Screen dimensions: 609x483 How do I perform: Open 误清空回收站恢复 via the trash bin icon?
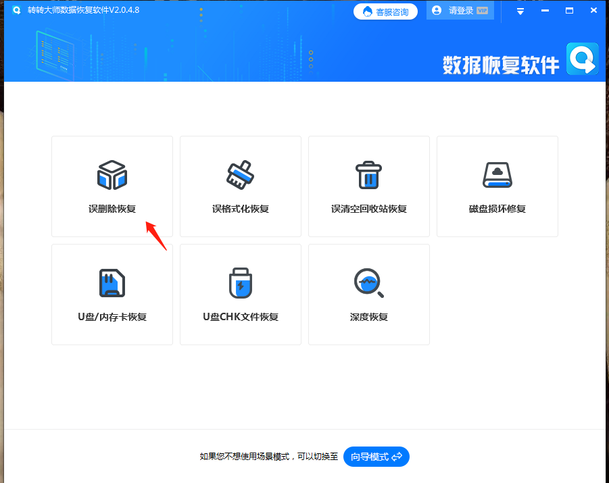pos(368,174)
